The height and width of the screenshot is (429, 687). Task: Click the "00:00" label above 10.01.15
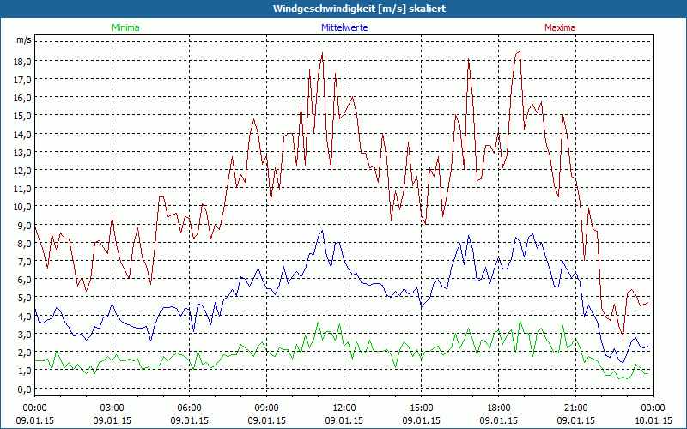[653, 408]
